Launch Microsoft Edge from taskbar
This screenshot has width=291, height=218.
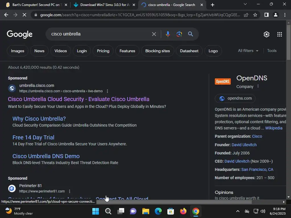158,211
